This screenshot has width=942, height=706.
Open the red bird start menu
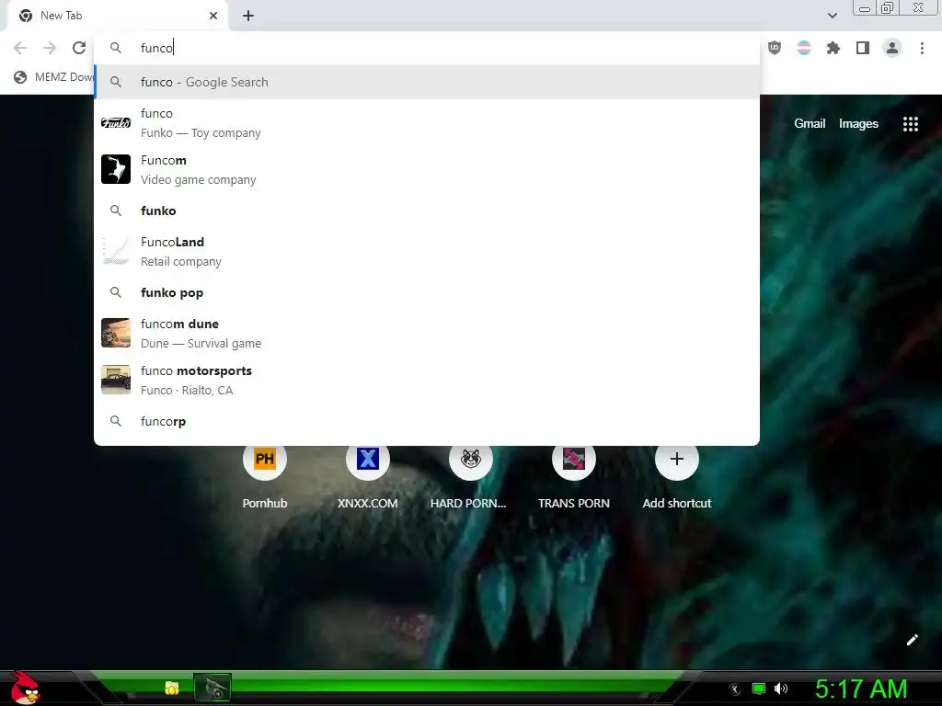tap(25, 688)
